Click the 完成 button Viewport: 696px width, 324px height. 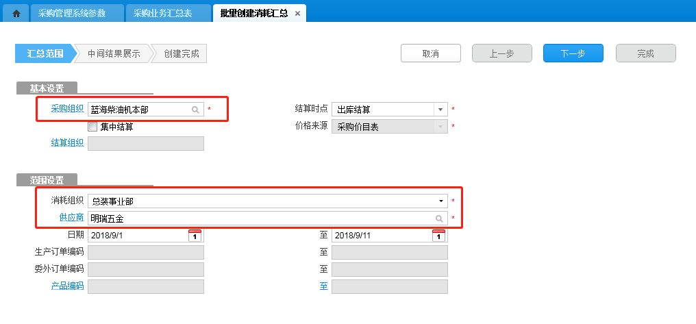pos(645,53)
